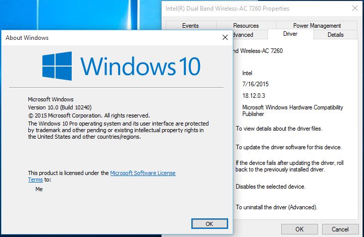Click OK in the About Windows dialog
The width and height of the screenshot is (364, 237).
210,224
